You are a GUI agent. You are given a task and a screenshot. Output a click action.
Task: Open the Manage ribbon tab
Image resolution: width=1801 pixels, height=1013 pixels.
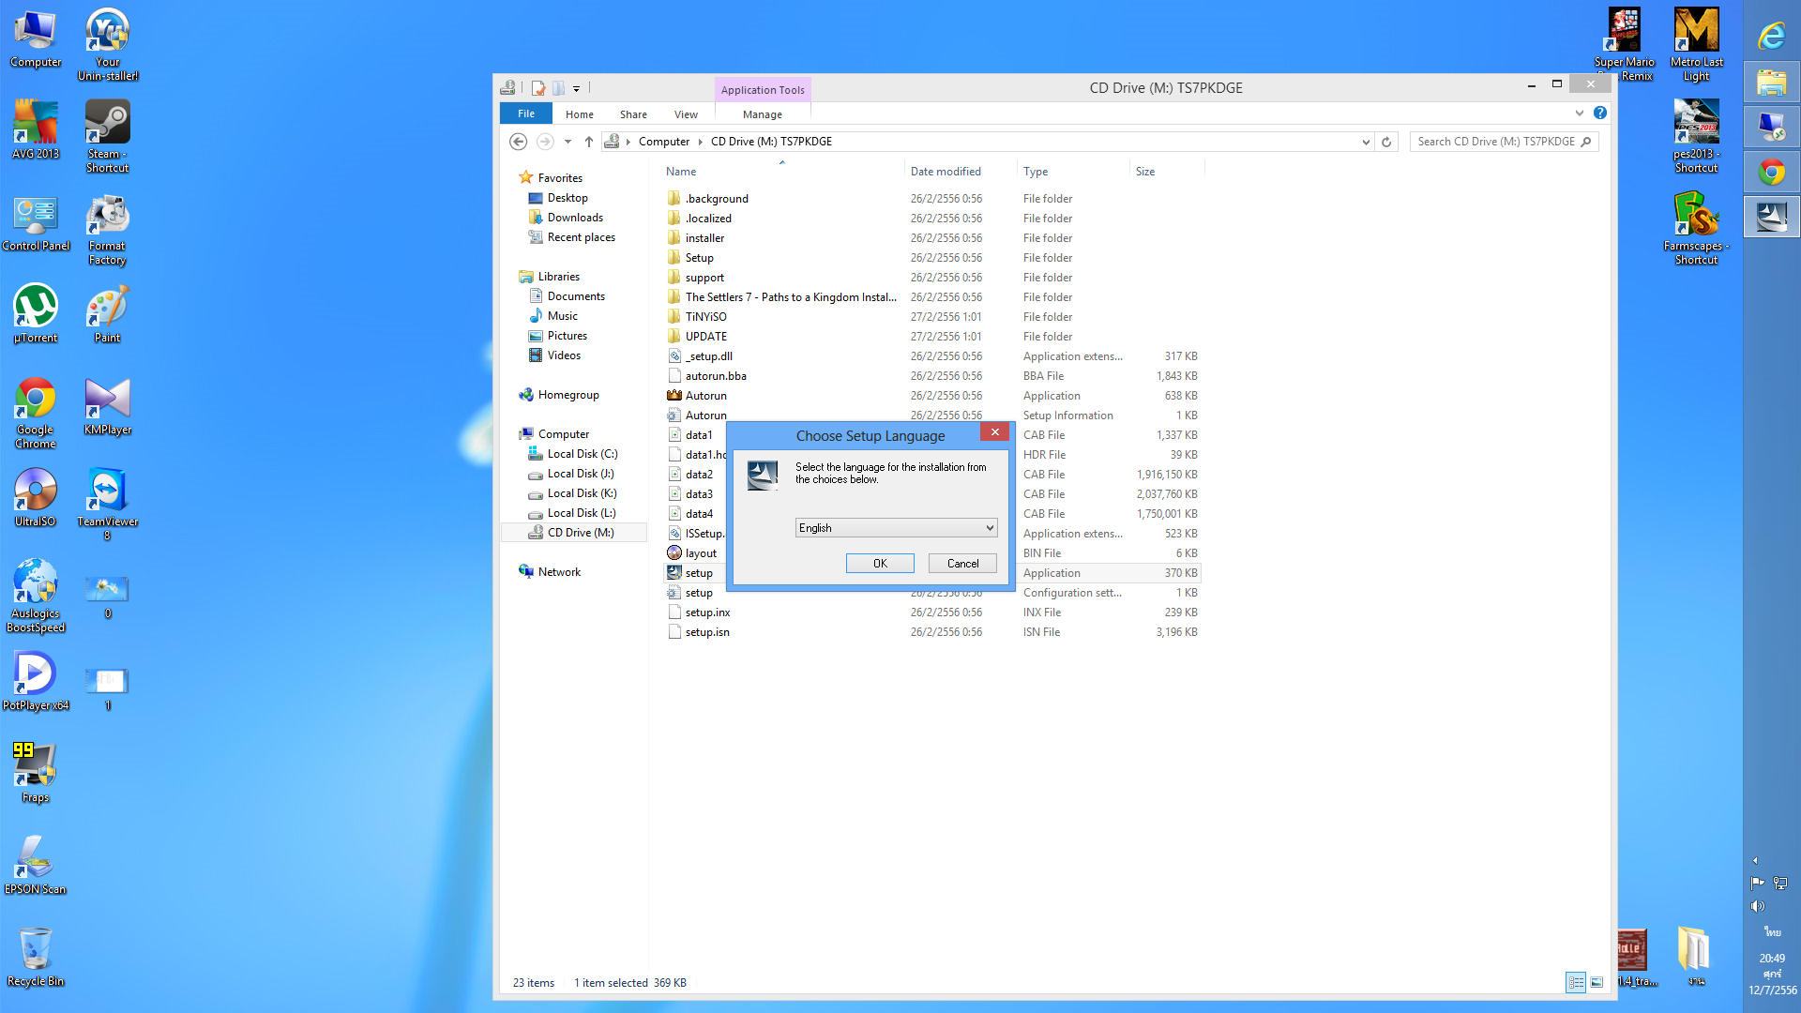coord(762,114)
